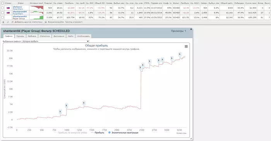Switch to the Графики tab
This screenshot has height=141, width=271.
[x=9, y=36]
